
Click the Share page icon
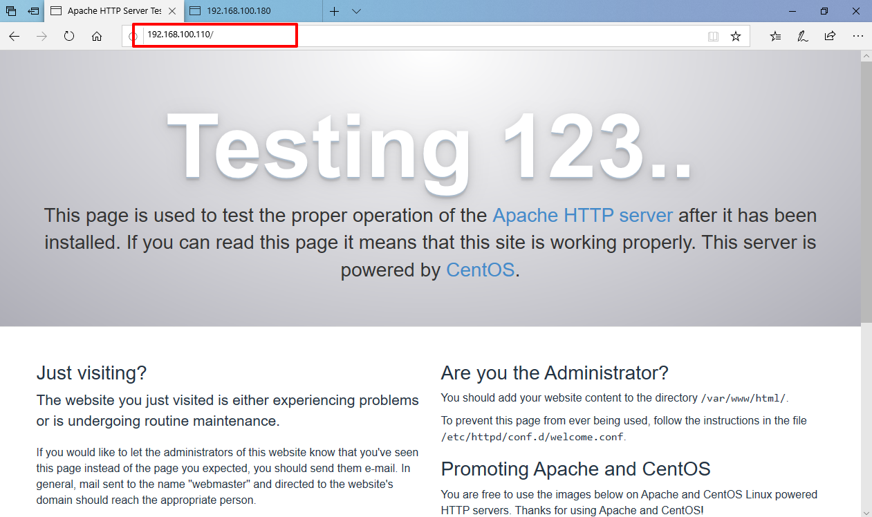pyautogui.click(x=830, y=36)
